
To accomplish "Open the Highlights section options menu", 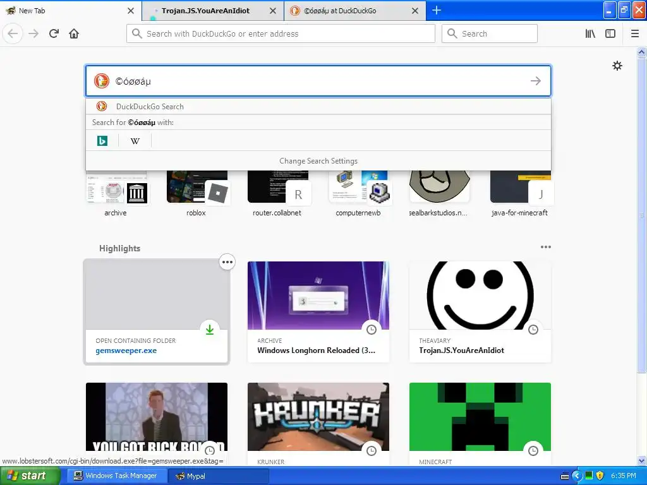I will click(545, 247).
